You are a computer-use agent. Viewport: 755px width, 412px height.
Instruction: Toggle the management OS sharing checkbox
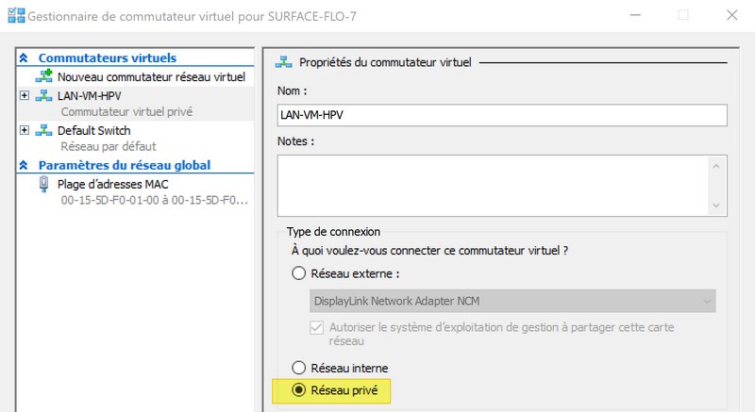click(x=318, y=327)
